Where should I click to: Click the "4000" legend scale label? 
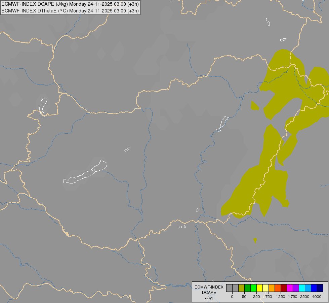[x=317, y=297]
